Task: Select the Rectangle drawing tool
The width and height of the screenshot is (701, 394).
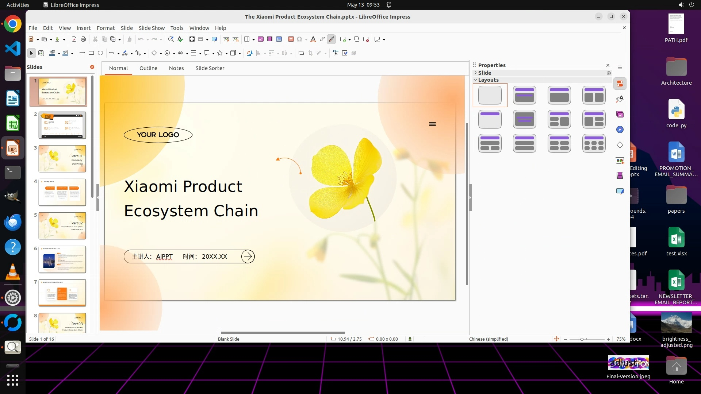Action: pos(91,53)
